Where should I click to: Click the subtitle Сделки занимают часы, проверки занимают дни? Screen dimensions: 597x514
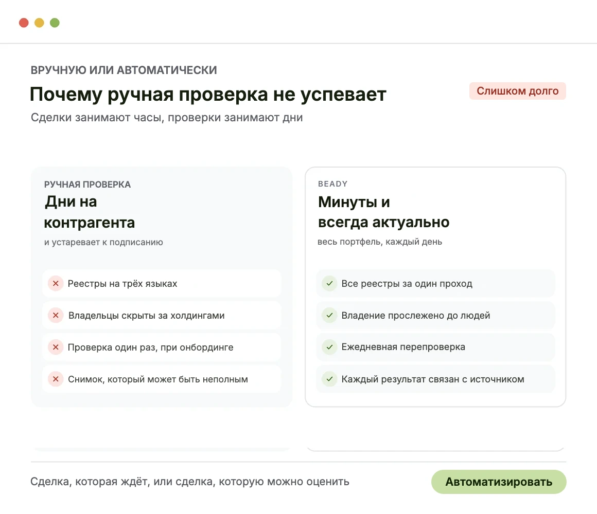point(167,118)
